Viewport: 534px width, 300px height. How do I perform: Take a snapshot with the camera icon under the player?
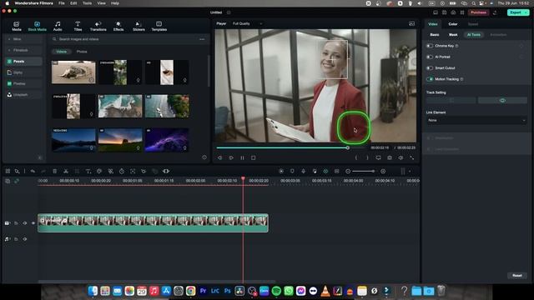(390, 157)
